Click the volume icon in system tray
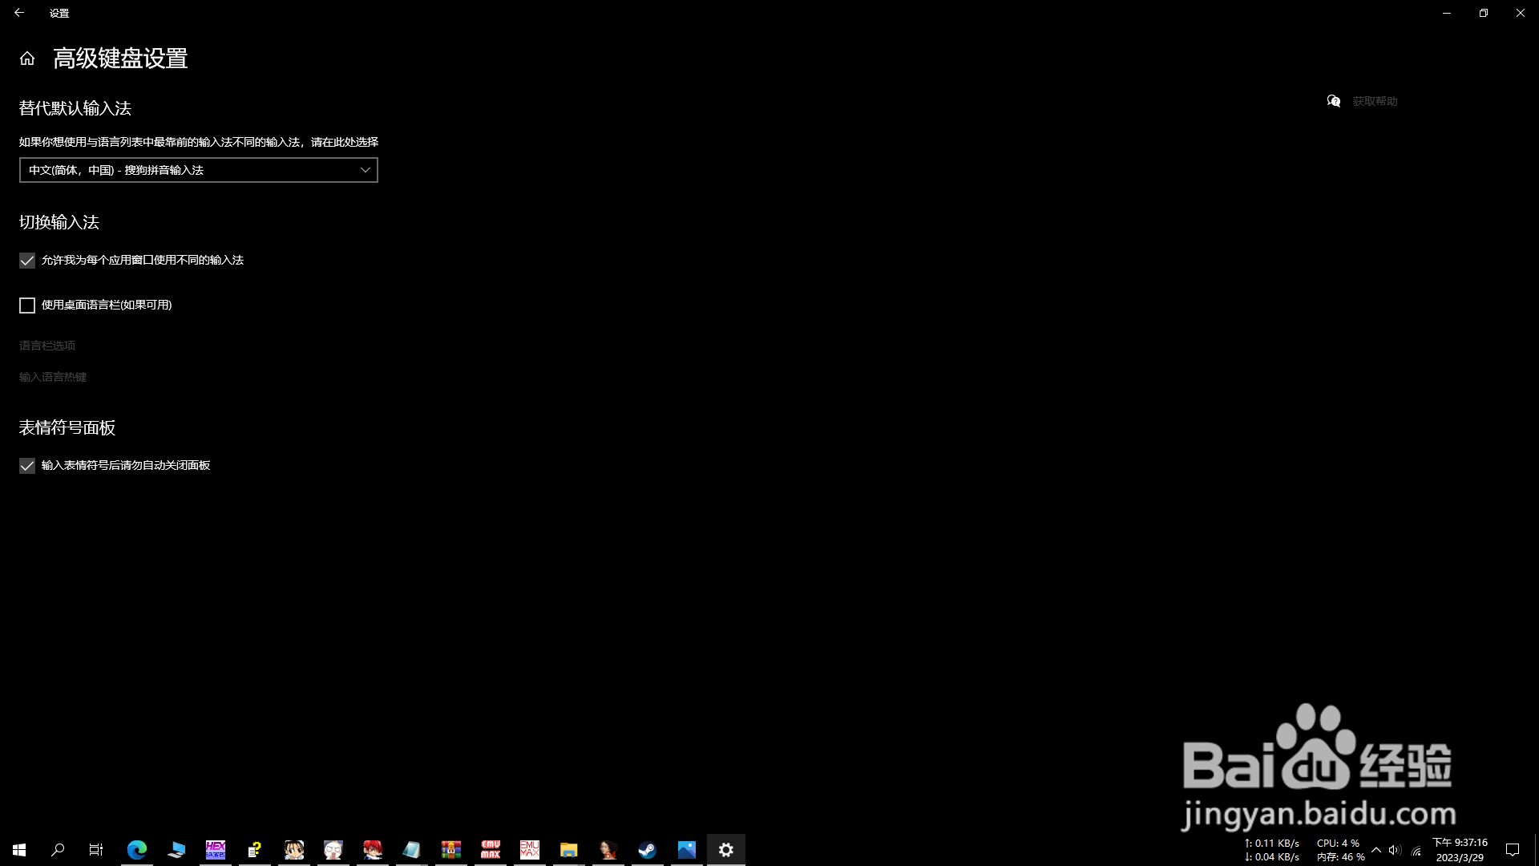 [1394, 850]
